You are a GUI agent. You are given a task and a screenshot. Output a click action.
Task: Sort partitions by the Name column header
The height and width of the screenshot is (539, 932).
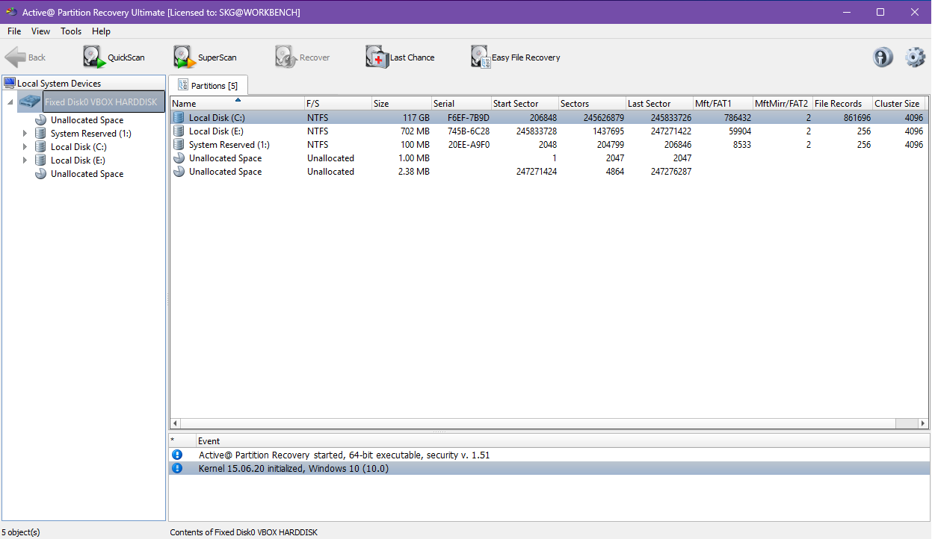[x=237, y=104]
